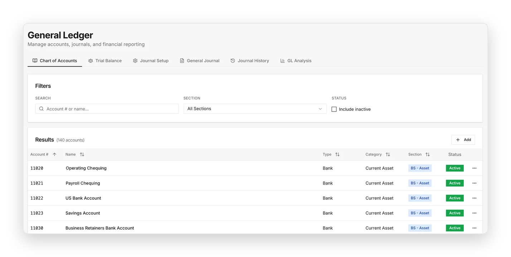
Task: Select the GL Analysis tab
Action: coord(296,61)
